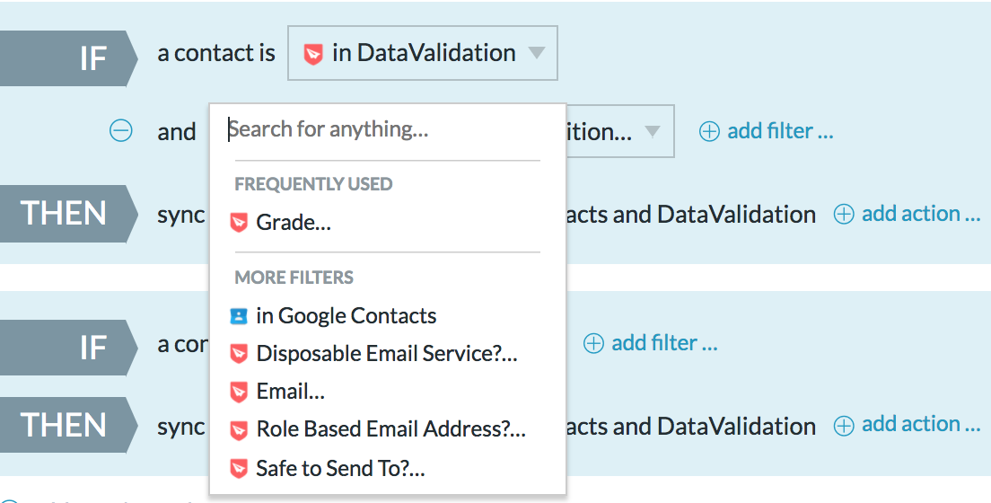Click the 'a contact is' text in the first rule
Screen dimensions: 991x503
coord(216,53)
